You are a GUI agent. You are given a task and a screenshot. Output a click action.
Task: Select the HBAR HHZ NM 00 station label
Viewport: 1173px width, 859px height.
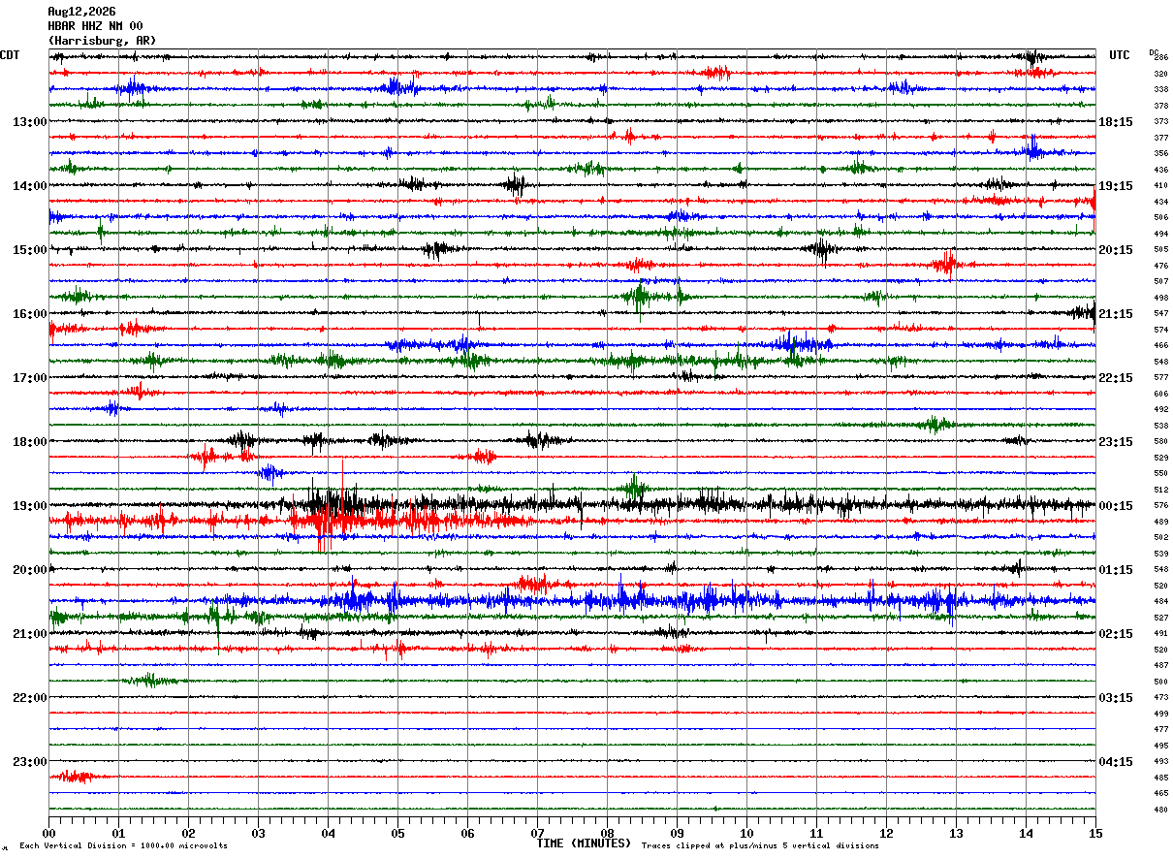click(x=95, y=26)
